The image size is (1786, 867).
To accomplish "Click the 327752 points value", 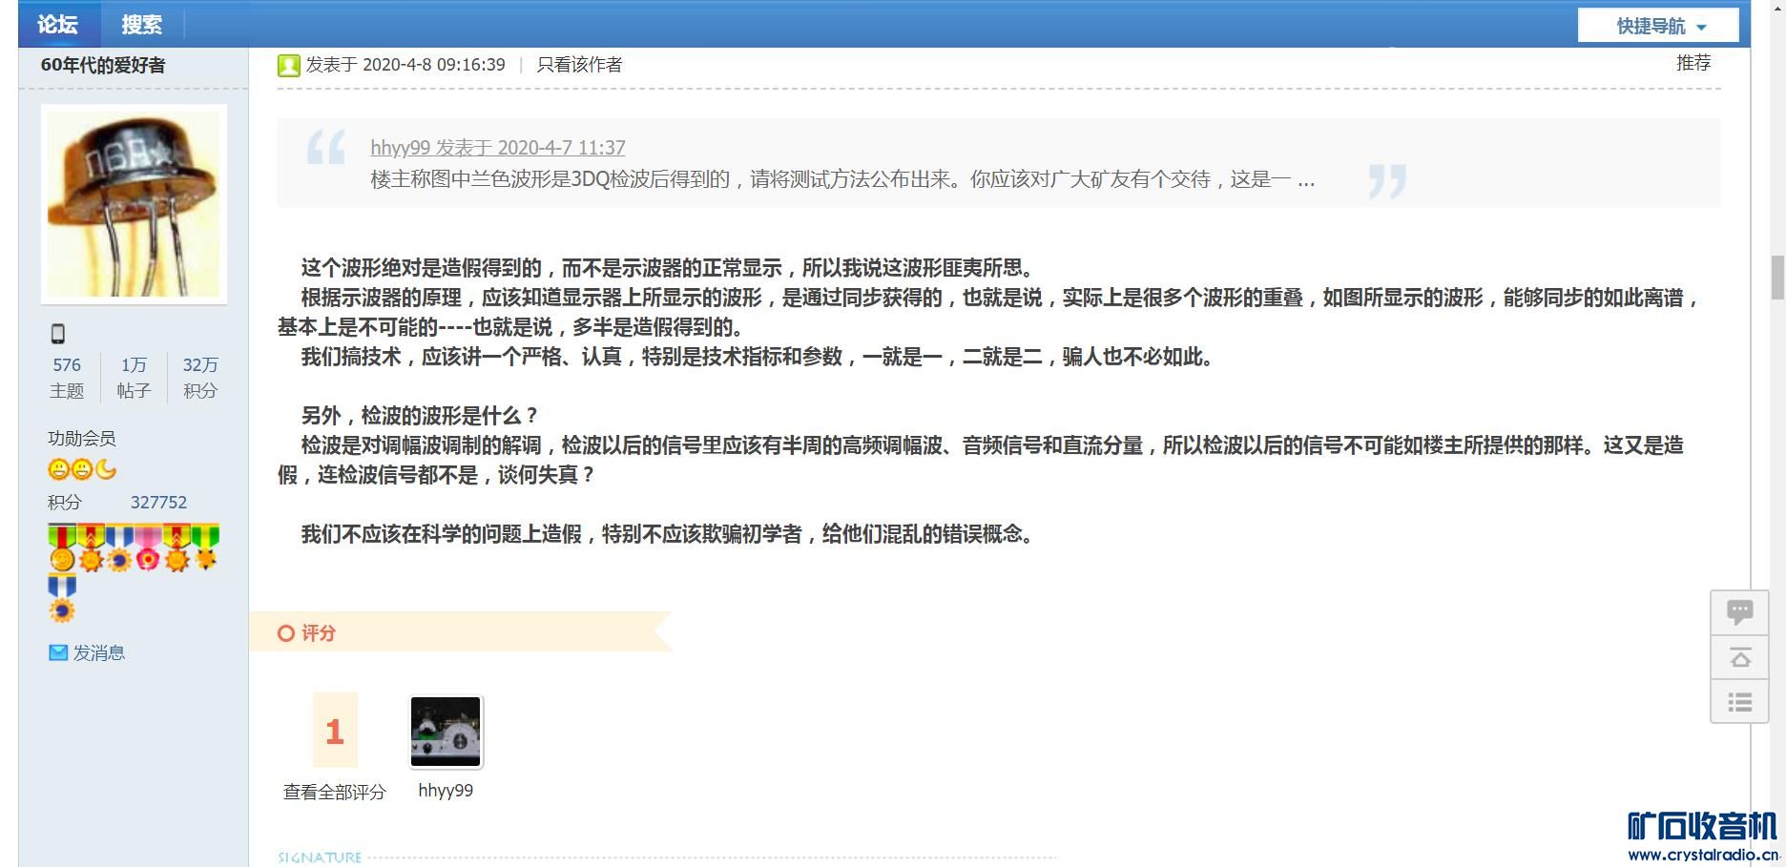I will tap(158, 503).
